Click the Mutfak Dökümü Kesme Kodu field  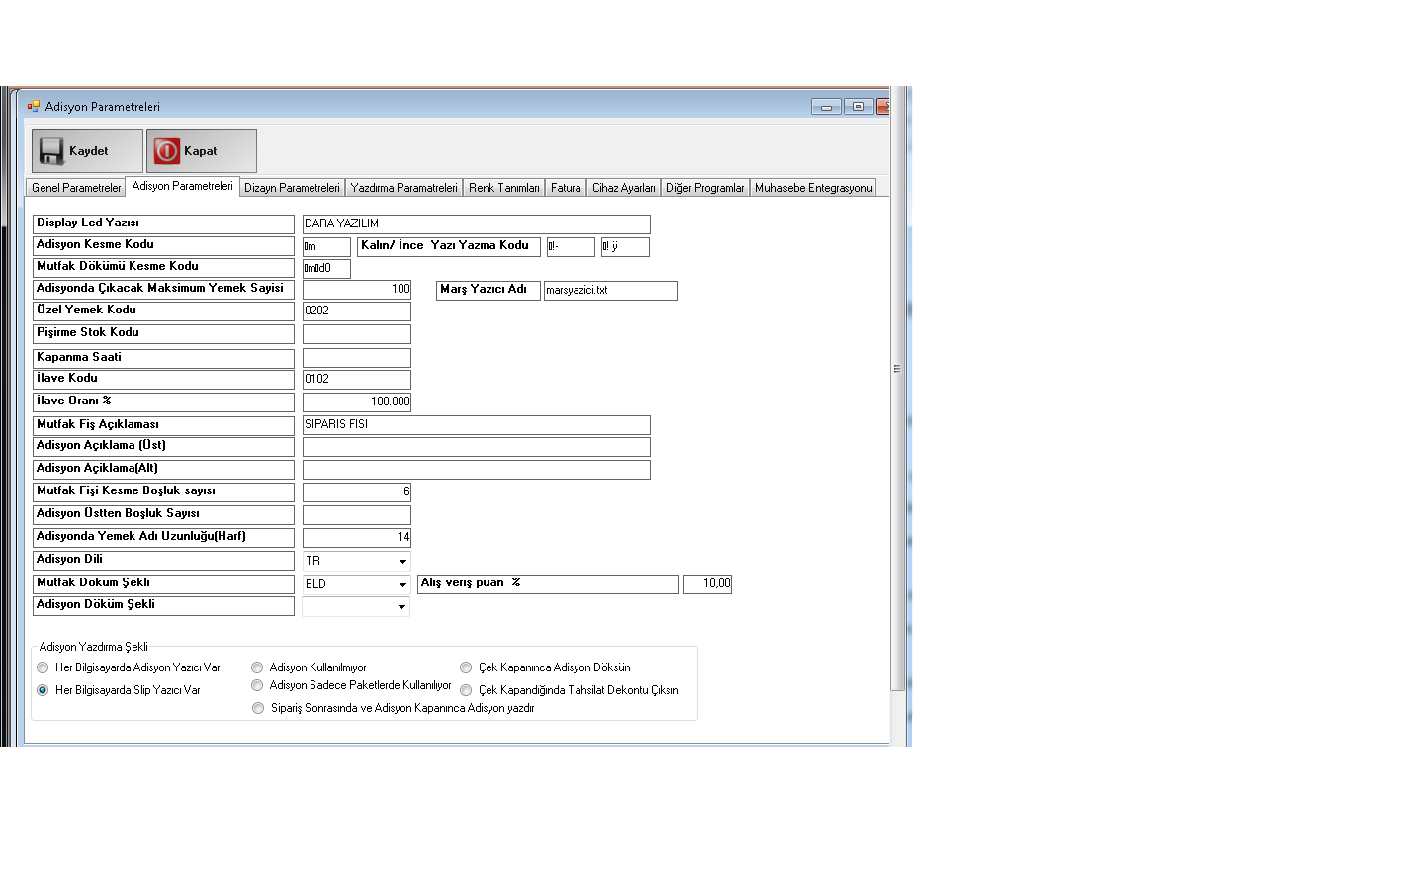[326, 268]
